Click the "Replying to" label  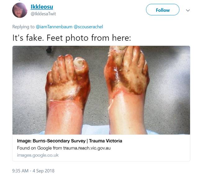pyautogui.click(x=23, y=27)
